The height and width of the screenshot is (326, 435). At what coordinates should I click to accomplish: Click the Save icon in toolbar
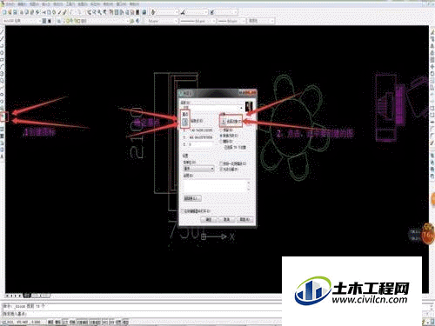click(15, 12)
